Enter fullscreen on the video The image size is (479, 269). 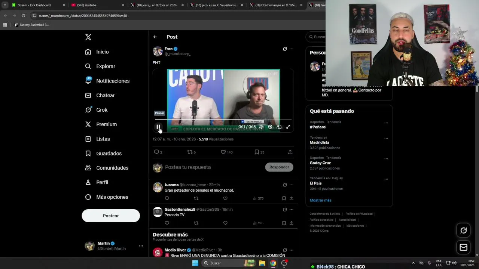point(288,127)
